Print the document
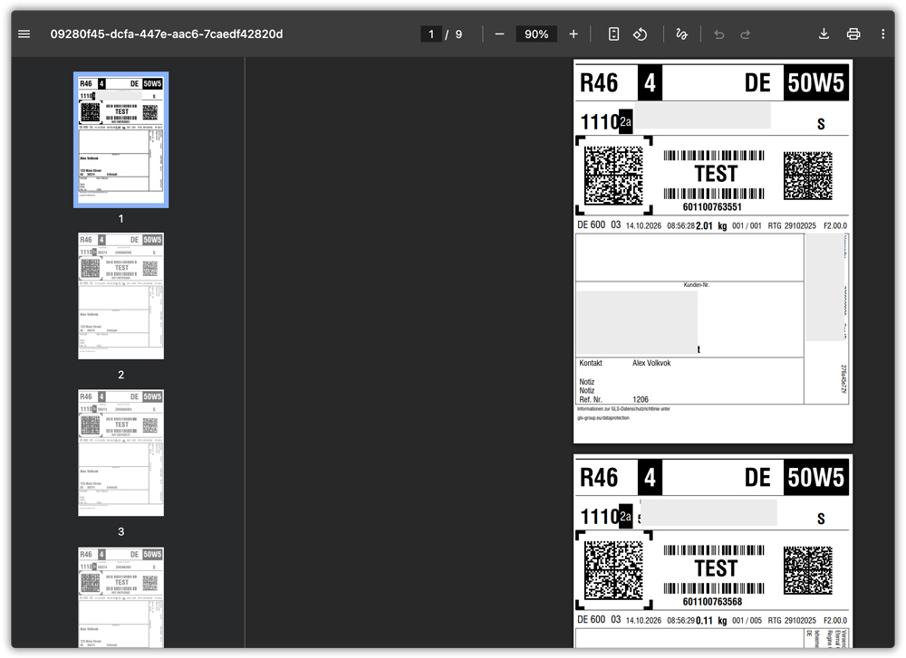The width and height of the screenshot is (906, 658). (x=853, y=34)
